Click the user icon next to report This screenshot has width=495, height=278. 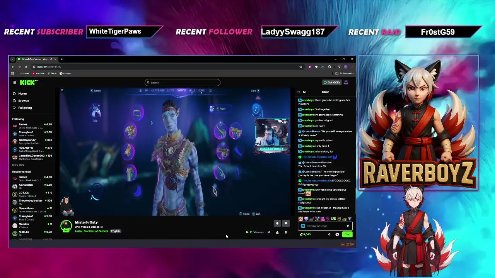pyautogui.click(x=286, y=232)
